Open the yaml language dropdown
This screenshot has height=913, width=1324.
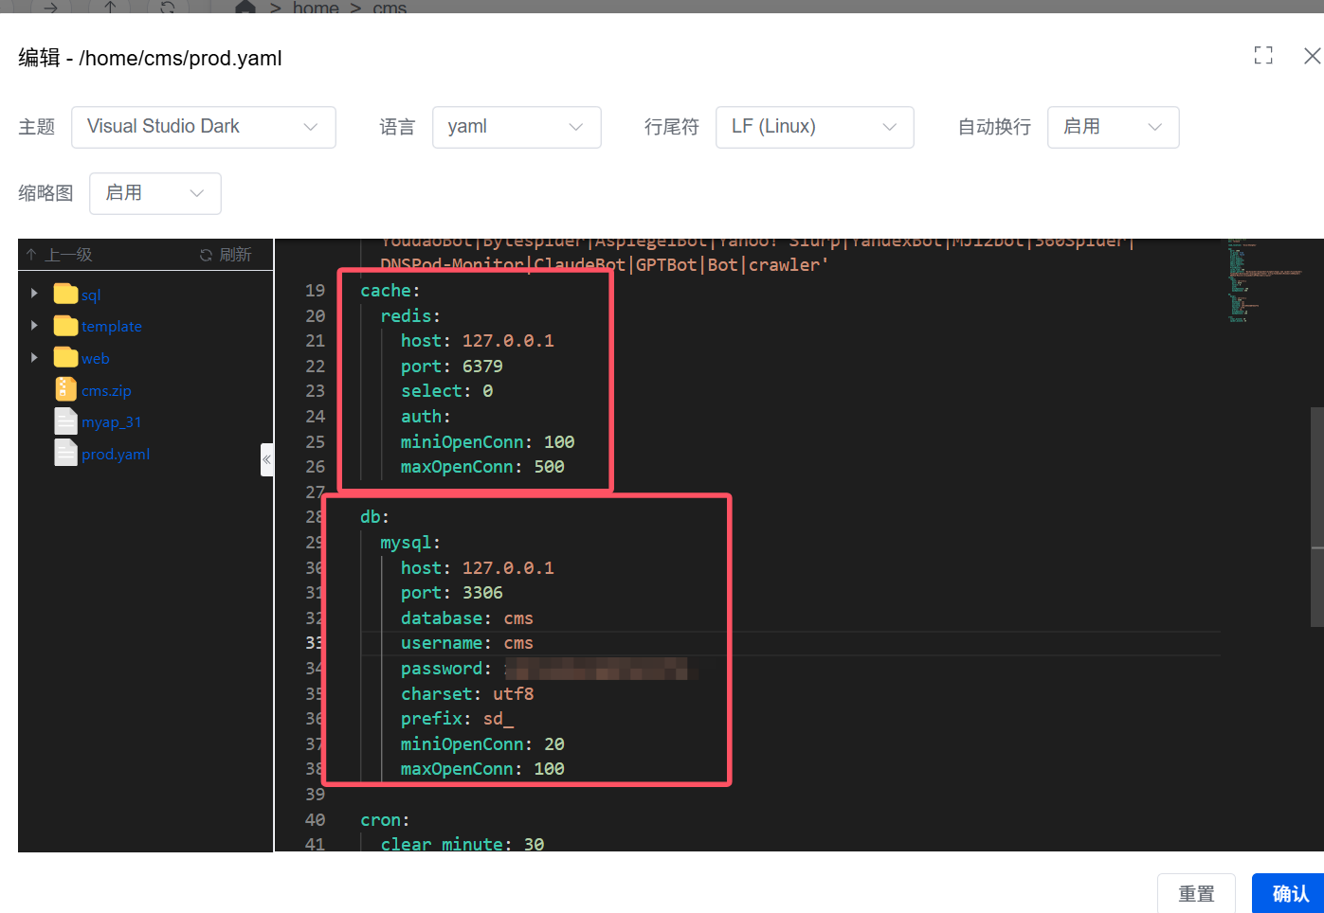click(516, 127)
